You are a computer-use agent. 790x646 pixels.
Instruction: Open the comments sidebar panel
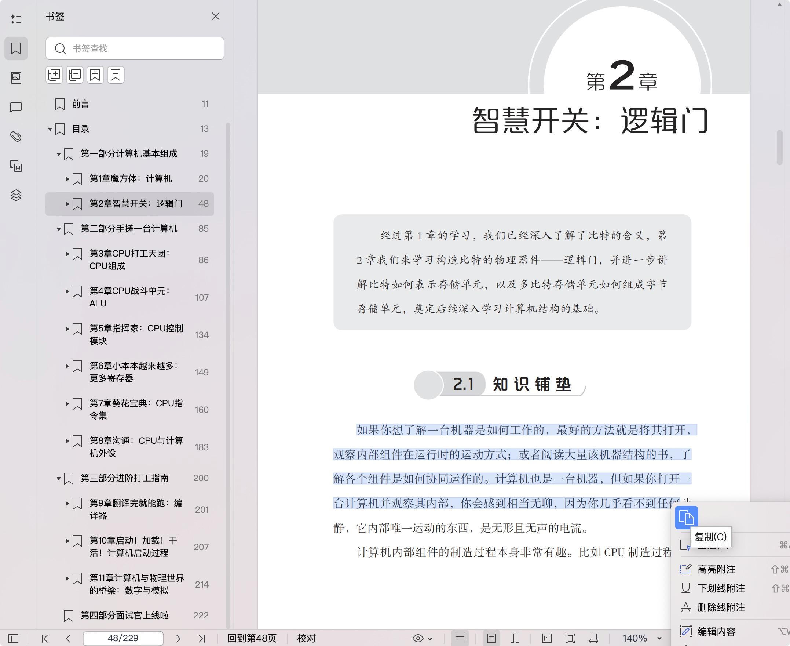click(16, 107)
